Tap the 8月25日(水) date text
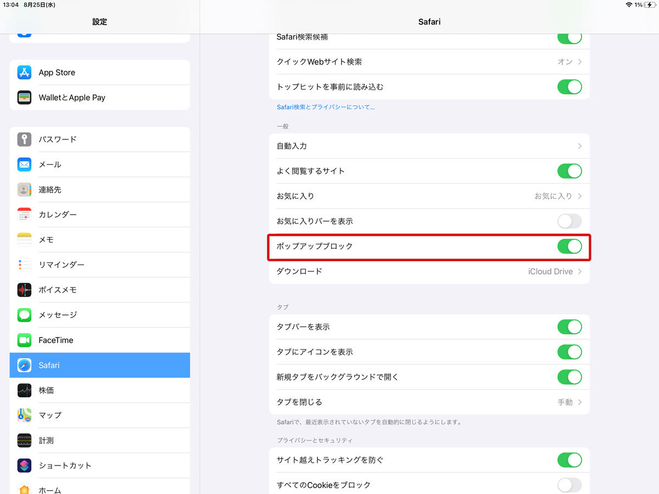The height and width of the screenshot is (494, 659). (40, 4)
